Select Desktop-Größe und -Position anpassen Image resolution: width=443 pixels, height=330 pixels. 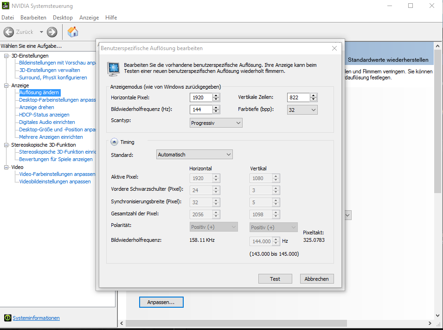pos(58,129)
